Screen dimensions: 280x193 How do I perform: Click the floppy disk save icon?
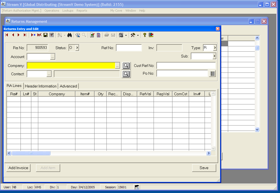tap(45, 35)
